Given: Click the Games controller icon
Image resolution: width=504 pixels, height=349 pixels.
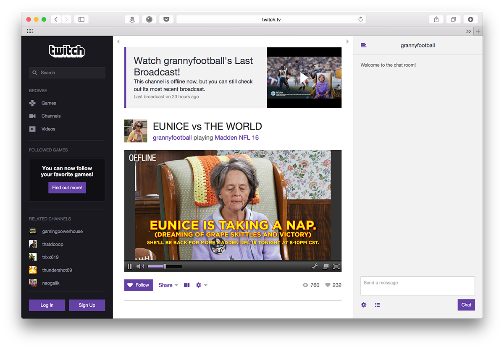Looking at the screenshot, I should (x=32, y=103).
